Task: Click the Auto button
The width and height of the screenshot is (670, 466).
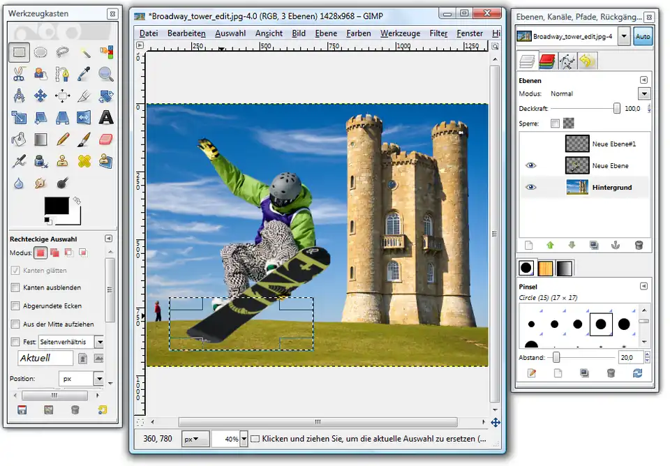Action: pyautogui.click(x=643, y=37)
